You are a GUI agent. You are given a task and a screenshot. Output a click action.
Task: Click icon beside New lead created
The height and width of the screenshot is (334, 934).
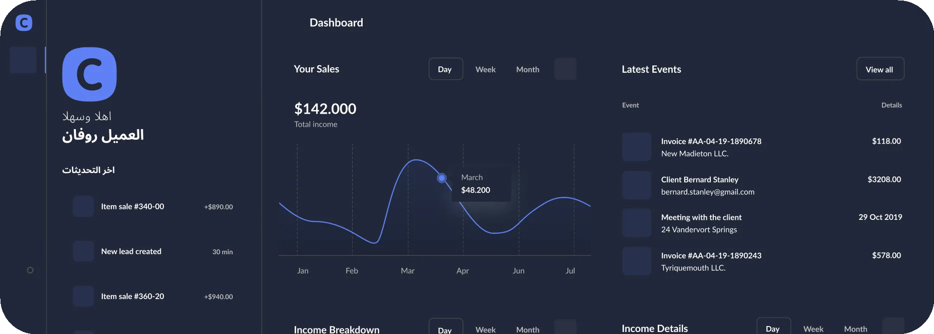pyautogui.click(x=83, y=251)
